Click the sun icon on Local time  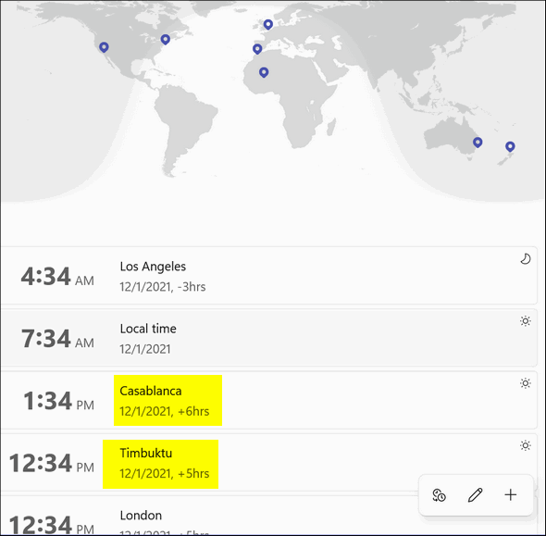(x=526, y=321)
